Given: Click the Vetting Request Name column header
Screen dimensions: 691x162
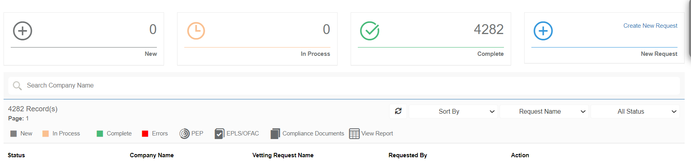Looking at the screenshot, I should (283, 155).
